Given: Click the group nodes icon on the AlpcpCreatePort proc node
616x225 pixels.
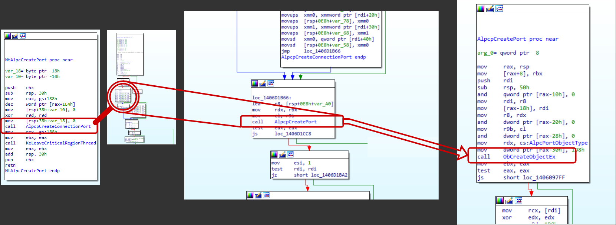Looking at the screenshot, I should [x=499, y=8].
